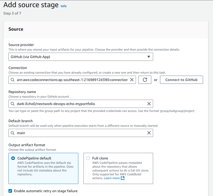Click the Connect to GitHub button

tap(182, 80)
